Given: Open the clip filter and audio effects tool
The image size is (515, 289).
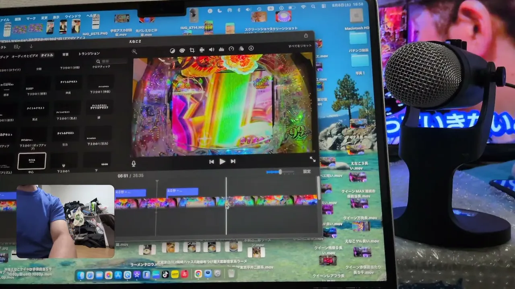Looking at the screenshot, I should tap(241, 49).
